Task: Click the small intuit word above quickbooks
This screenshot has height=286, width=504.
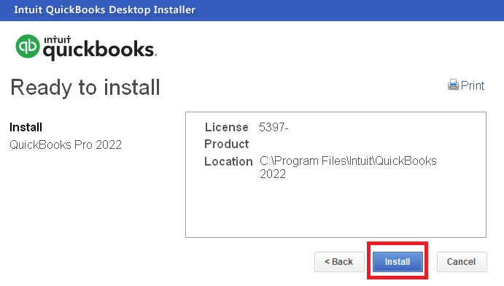Action: click(x=57, y=40)
